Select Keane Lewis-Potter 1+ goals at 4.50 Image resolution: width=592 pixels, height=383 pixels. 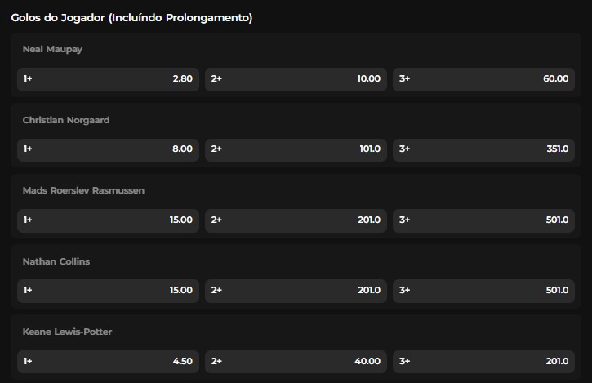(x=108, y=361)
